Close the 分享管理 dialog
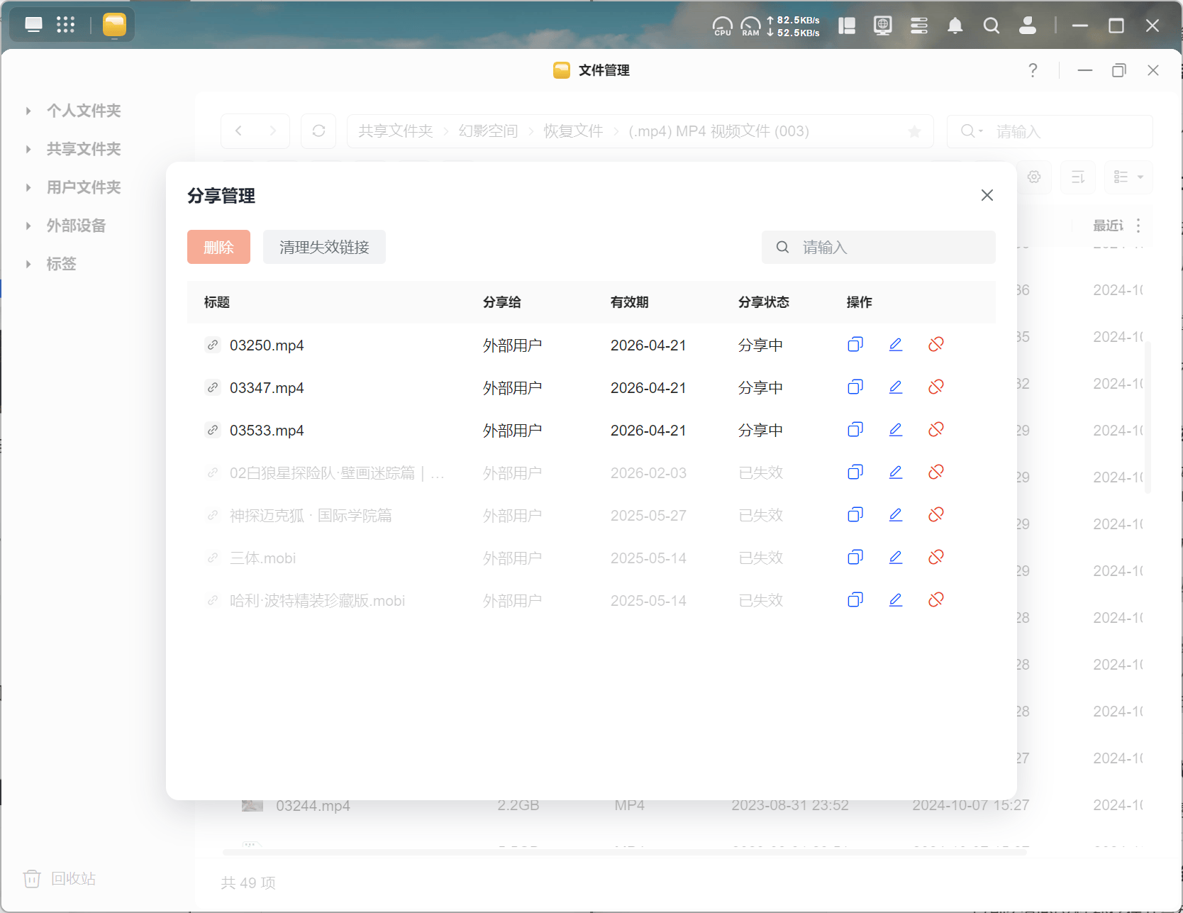 pos(987,195)
